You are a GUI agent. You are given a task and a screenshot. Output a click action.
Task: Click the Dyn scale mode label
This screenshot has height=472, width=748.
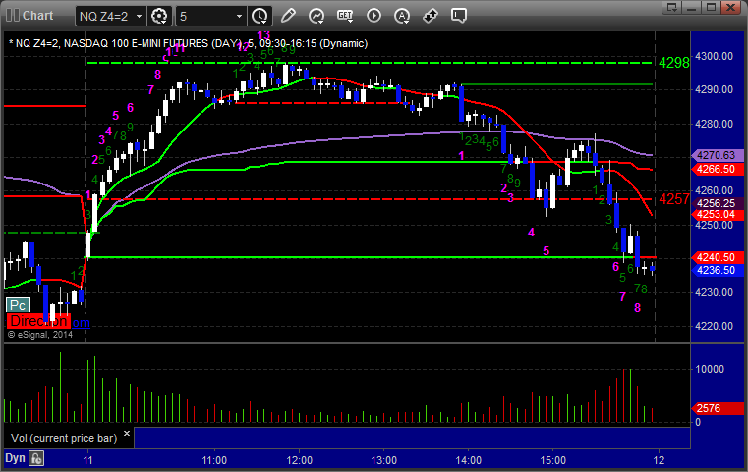pyautogui.click(x=15, y=458)
